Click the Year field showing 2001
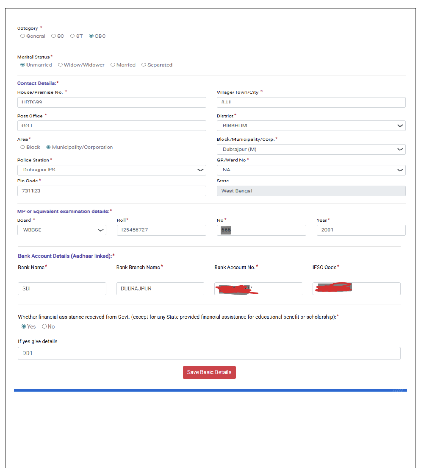The image size is (421, 468). [361, 230]
